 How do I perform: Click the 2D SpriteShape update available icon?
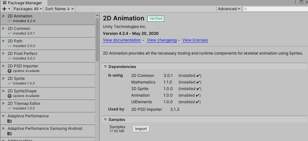click(x=10, y=96)
